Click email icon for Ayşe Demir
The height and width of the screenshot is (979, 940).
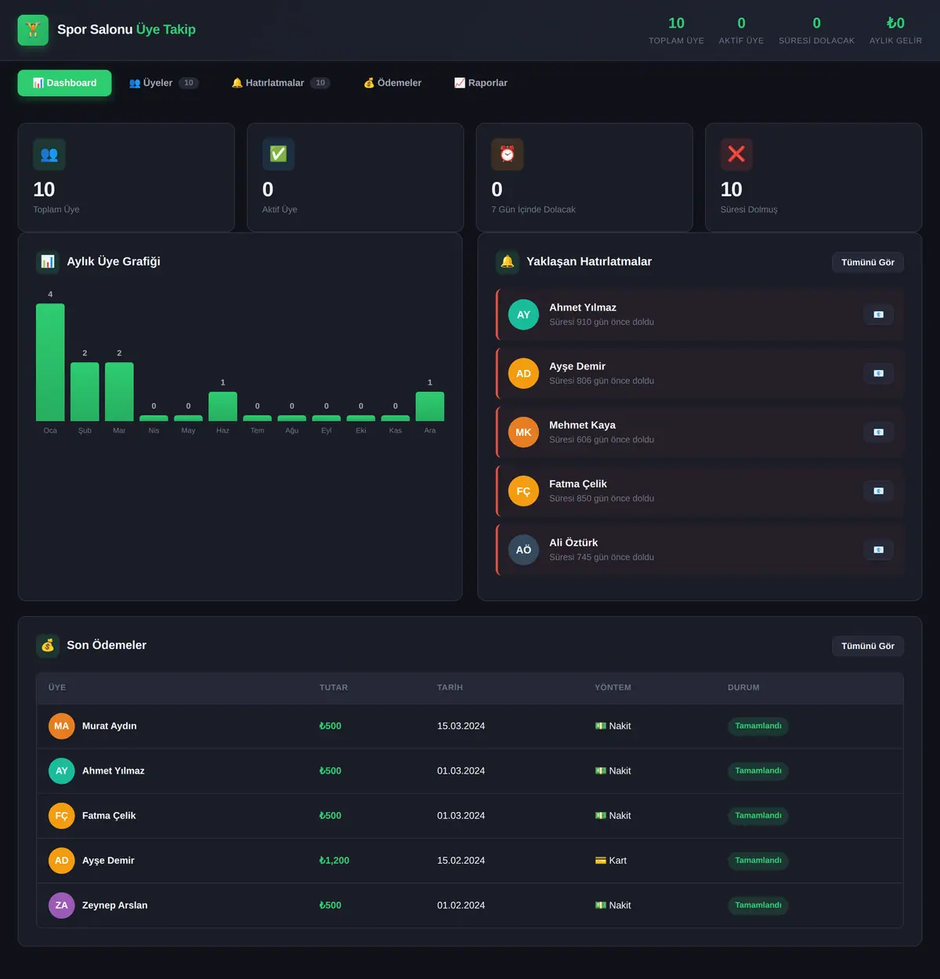click(878, 373)
